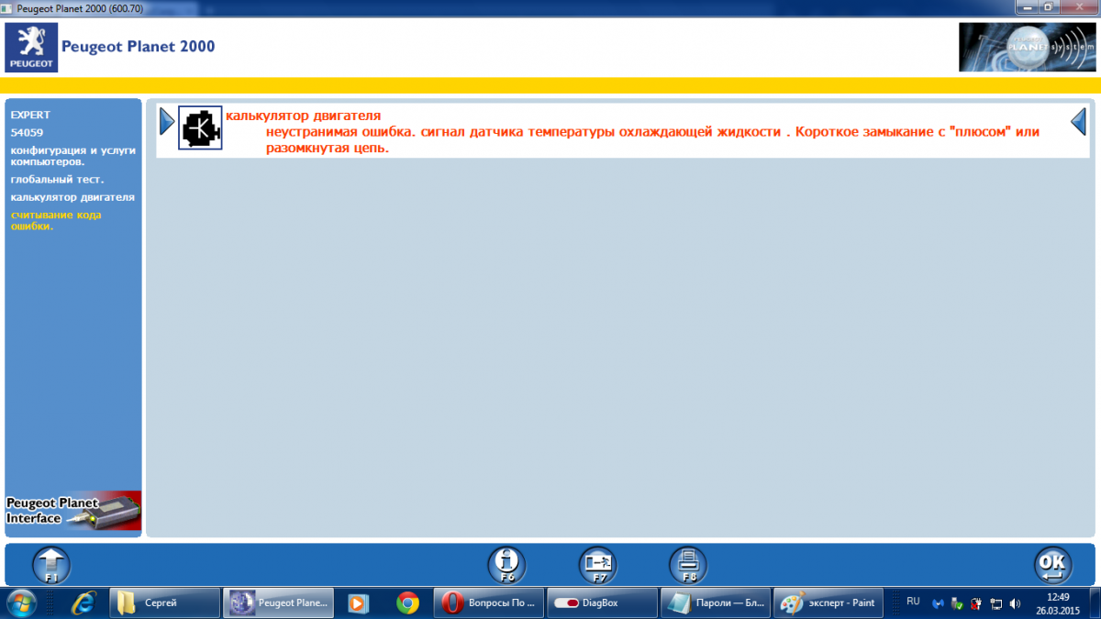This screenshot has width=1101, height=619.
Task: Go to конфигурация и услуги компьютеров
Action: coord(72,155)
